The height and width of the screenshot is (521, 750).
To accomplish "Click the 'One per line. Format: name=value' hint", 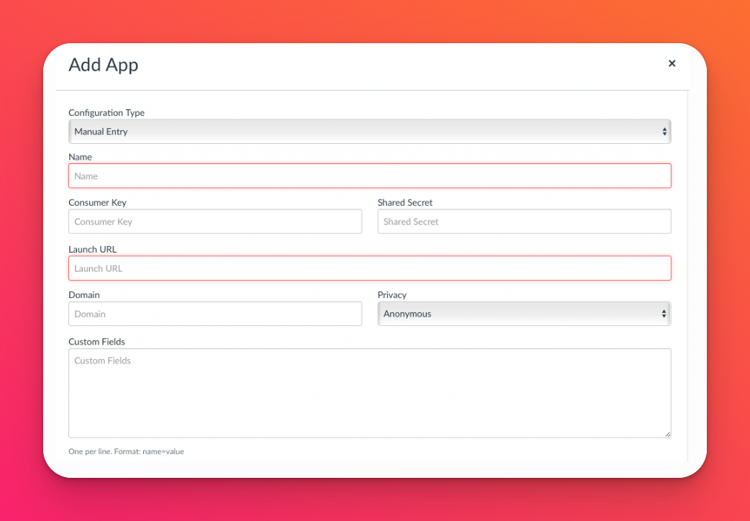I will (x=126, y=451).
